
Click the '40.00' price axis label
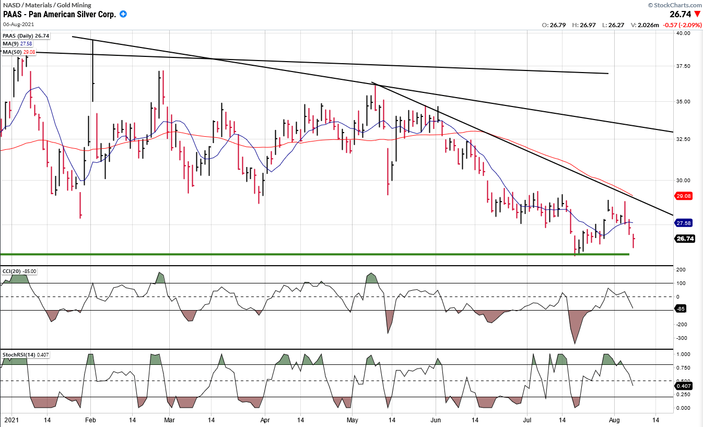683,33
